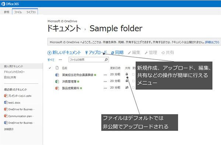
Task: Click Word icon of 営業担当定例会議議事録
Action: pos(57,75)
